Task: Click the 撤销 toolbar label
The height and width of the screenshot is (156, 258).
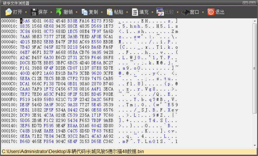Action: coord(68,12)
